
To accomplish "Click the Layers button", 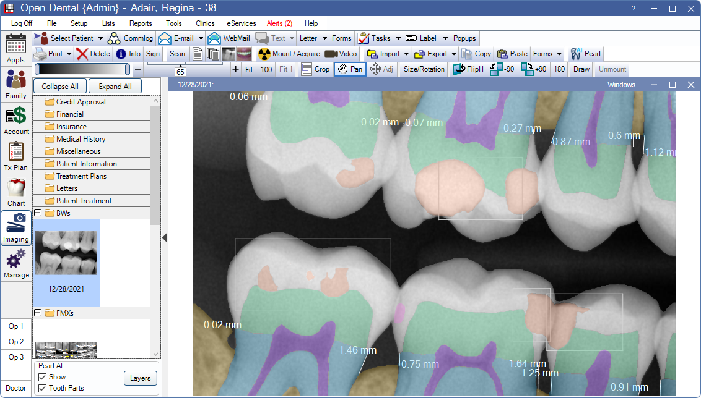I will click(140, 378).
